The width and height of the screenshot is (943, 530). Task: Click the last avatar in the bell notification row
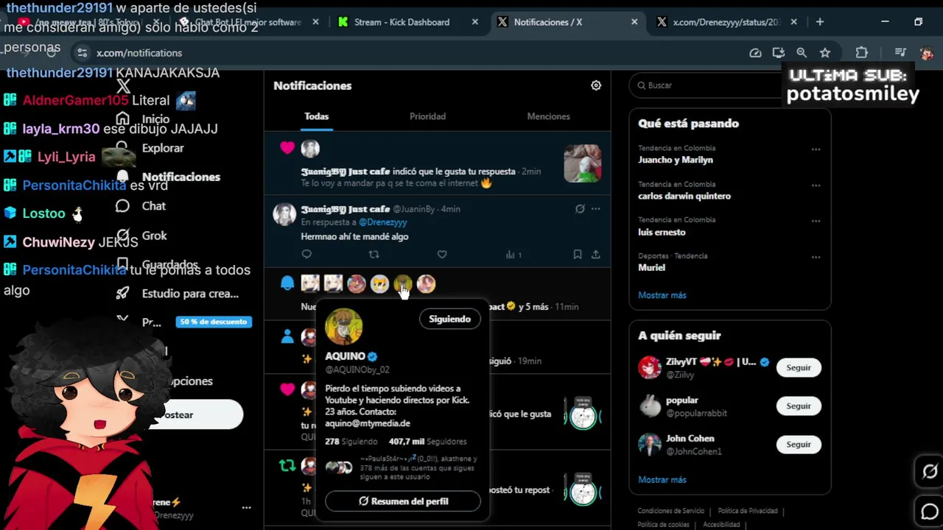pos(426,283)
